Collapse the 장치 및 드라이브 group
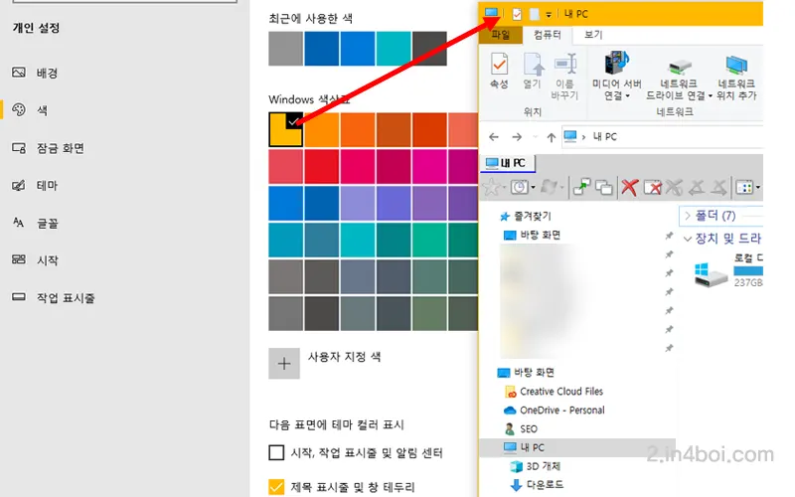795x497 pixels. point(688,239)
